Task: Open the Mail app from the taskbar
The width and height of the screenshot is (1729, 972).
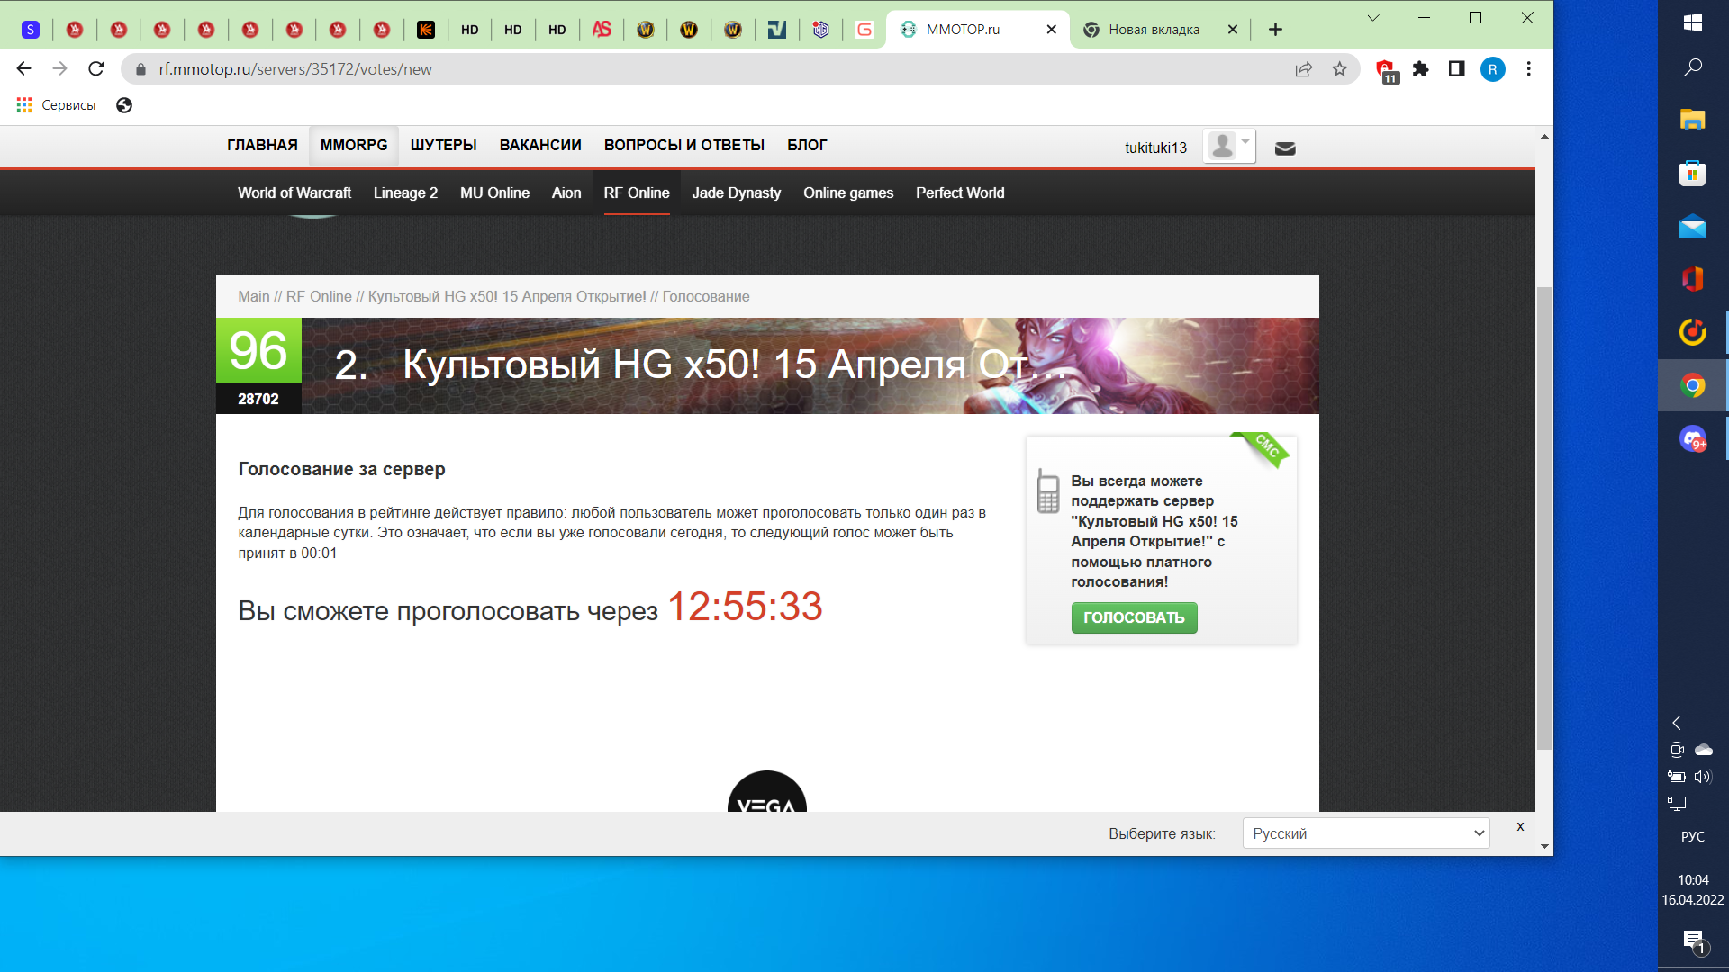Action: (x=1693, y=226)
